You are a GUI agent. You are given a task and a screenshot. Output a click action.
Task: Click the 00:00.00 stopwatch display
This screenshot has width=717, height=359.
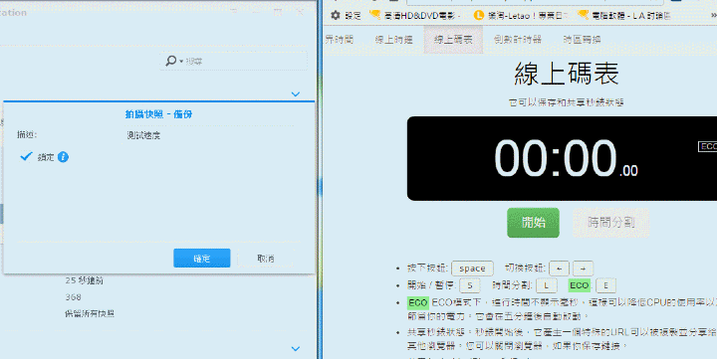[566, 158]
